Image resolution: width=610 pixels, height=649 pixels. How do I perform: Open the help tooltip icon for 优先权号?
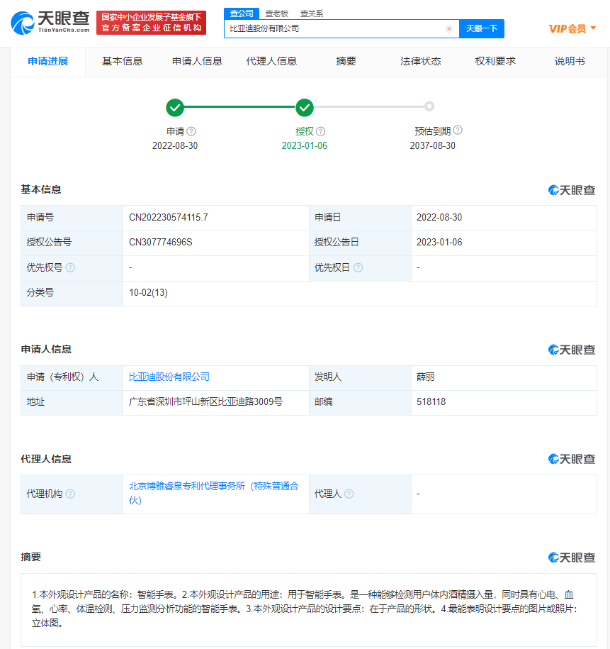pyautogui.click(x=70, y=268)
